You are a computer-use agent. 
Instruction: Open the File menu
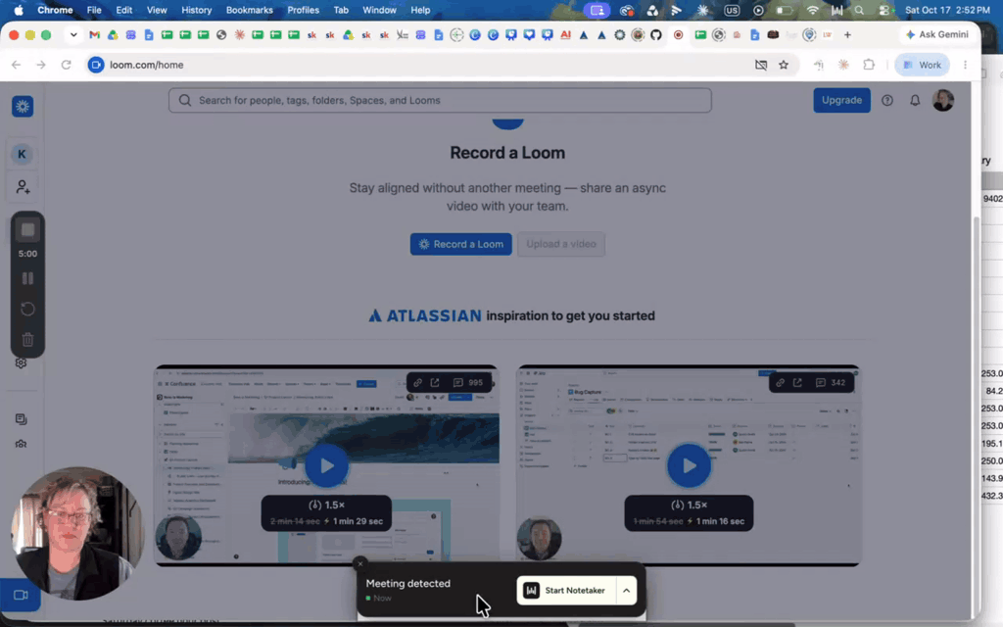(94, 10)
